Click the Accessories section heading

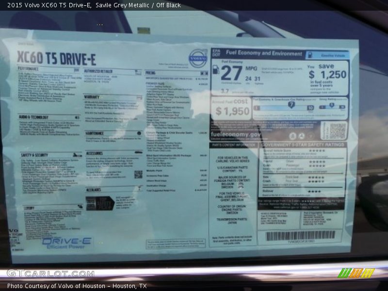(x=94, y=153)
